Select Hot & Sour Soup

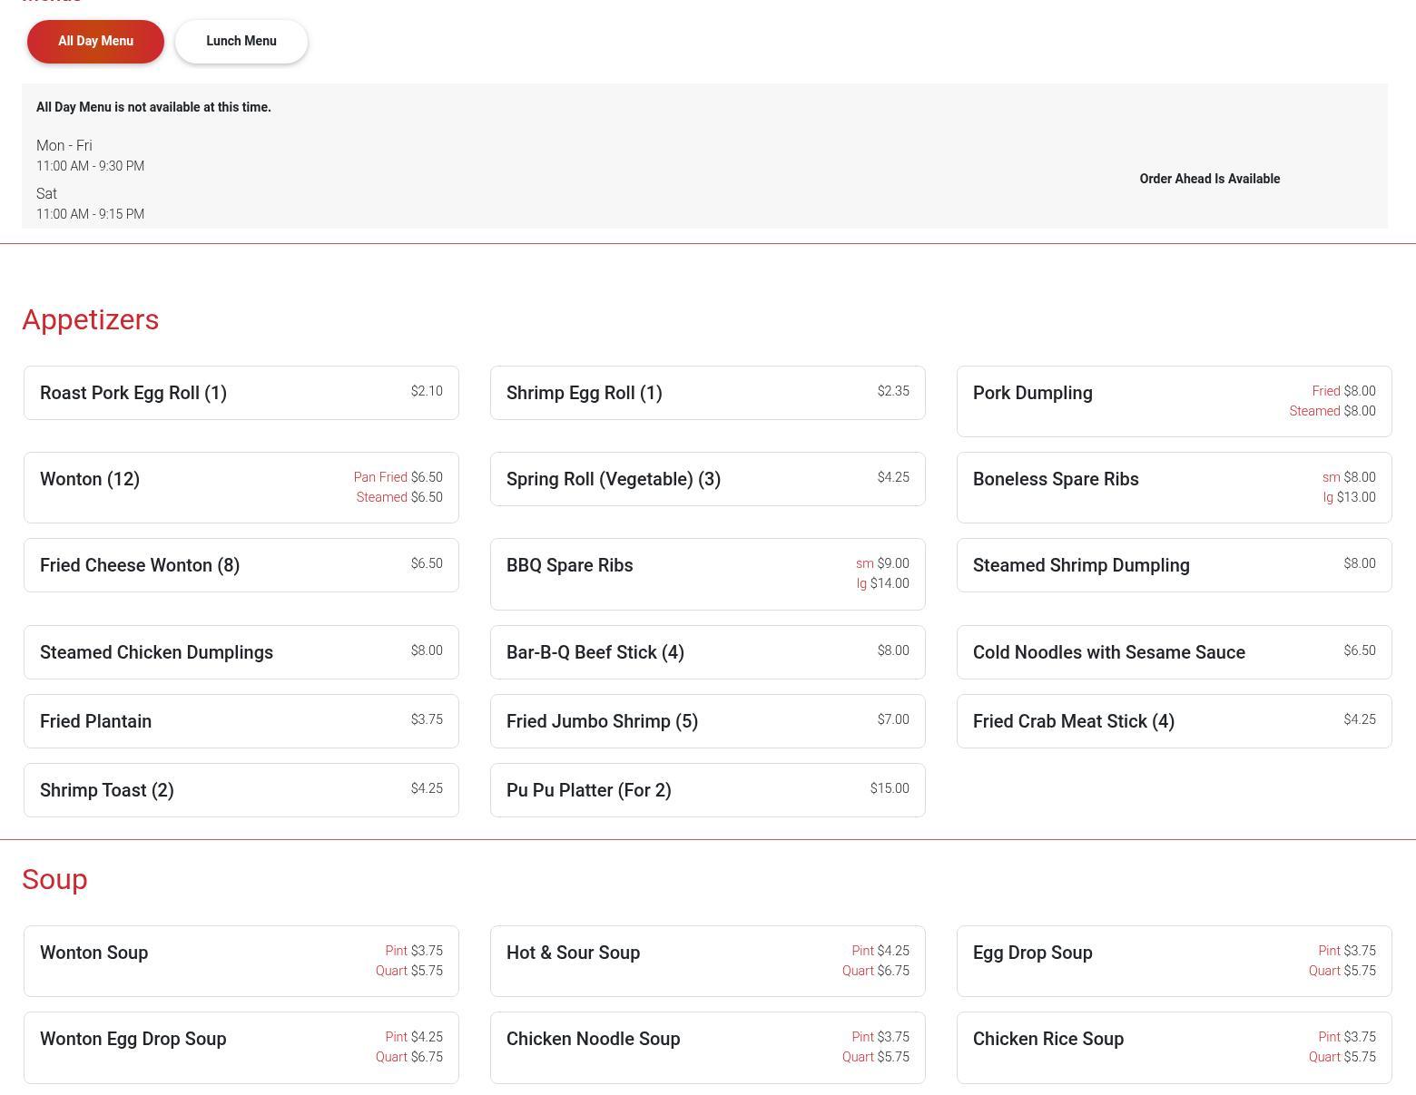pyautogui.click(x=707, y=961)
